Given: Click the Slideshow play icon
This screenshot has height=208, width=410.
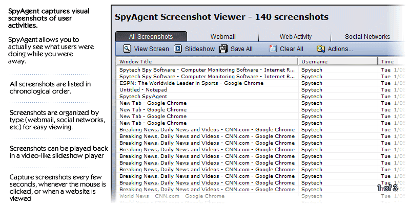Looking at the screenshot, I should tap(178, 49).
